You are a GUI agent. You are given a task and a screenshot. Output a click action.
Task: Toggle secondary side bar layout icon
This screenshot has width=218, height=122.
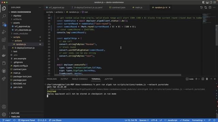(211, 2)
